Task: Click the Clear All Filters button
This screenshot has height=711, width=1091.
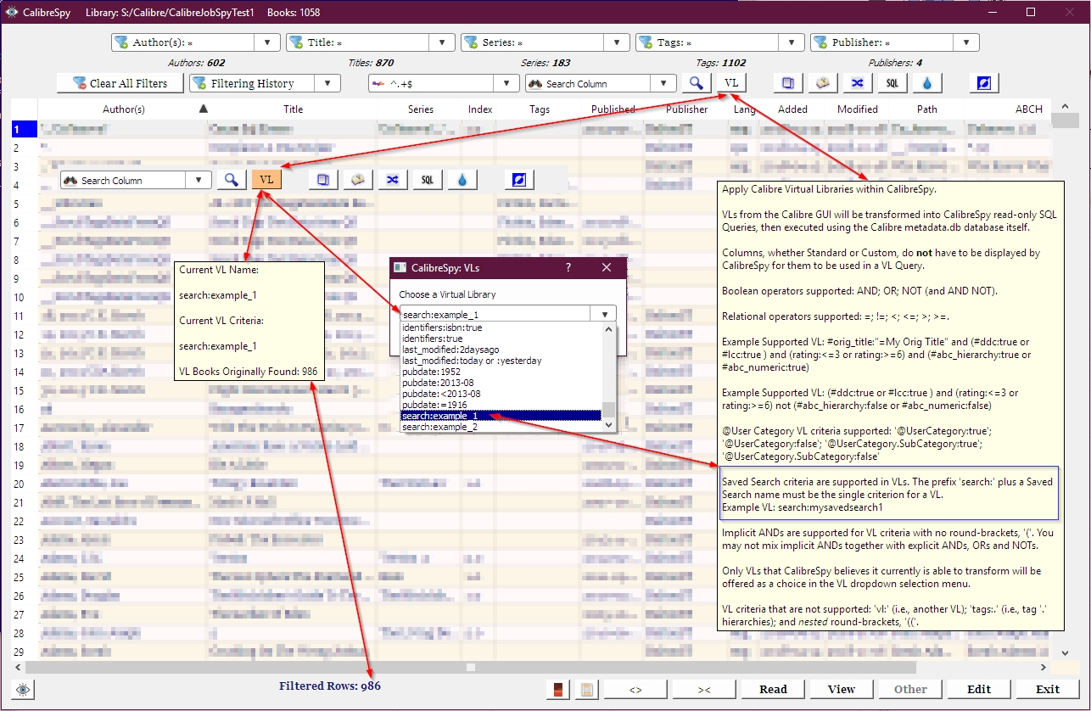Action: click(x=120, y=83)
